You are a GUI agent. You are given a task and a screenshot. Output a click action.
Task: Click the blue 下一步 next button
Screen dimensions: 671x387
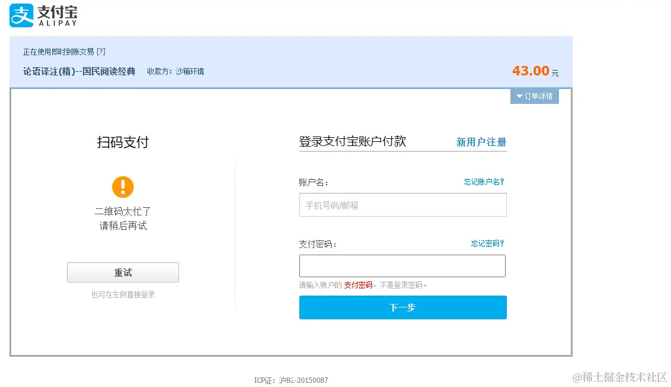[x=402, y=307]
